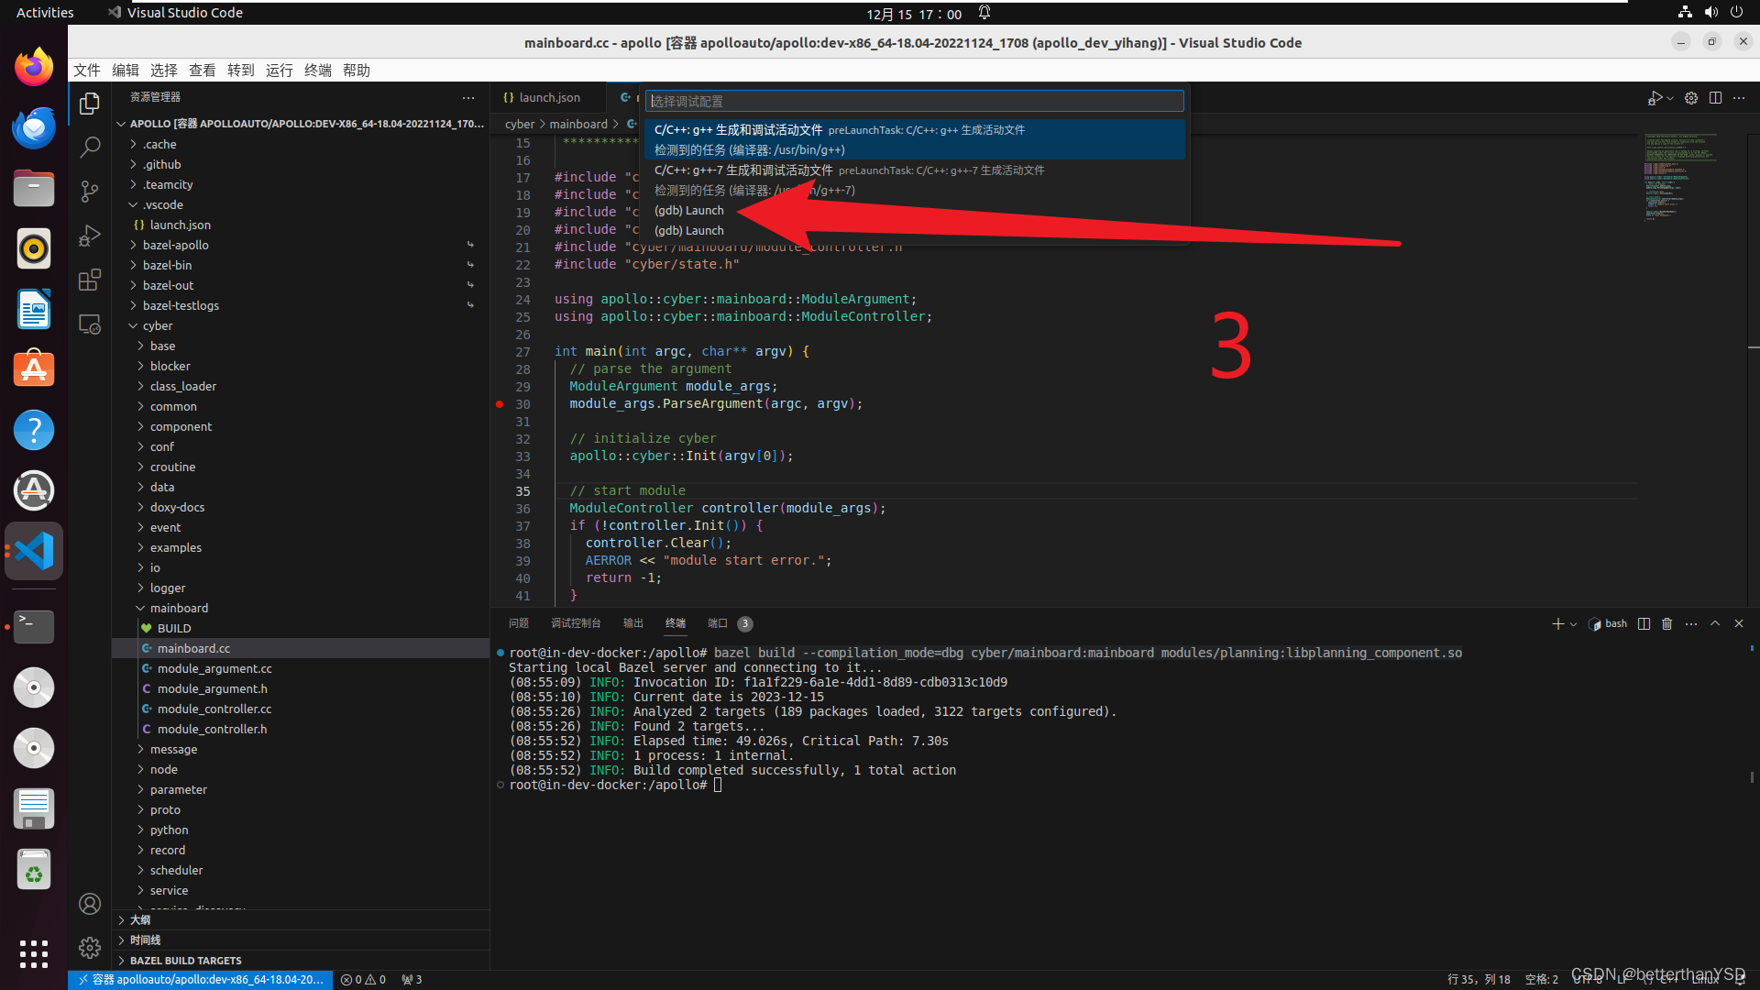This screenshot has width=1760, height=990.
Task: Expand the .cache folder
Action: pos(159,145)
